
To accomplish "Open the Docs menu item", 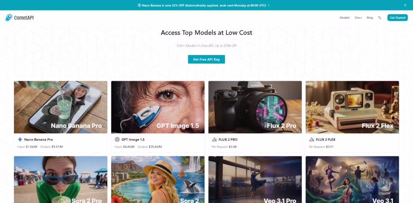I will pyautogui.click(x=358, y=18).
